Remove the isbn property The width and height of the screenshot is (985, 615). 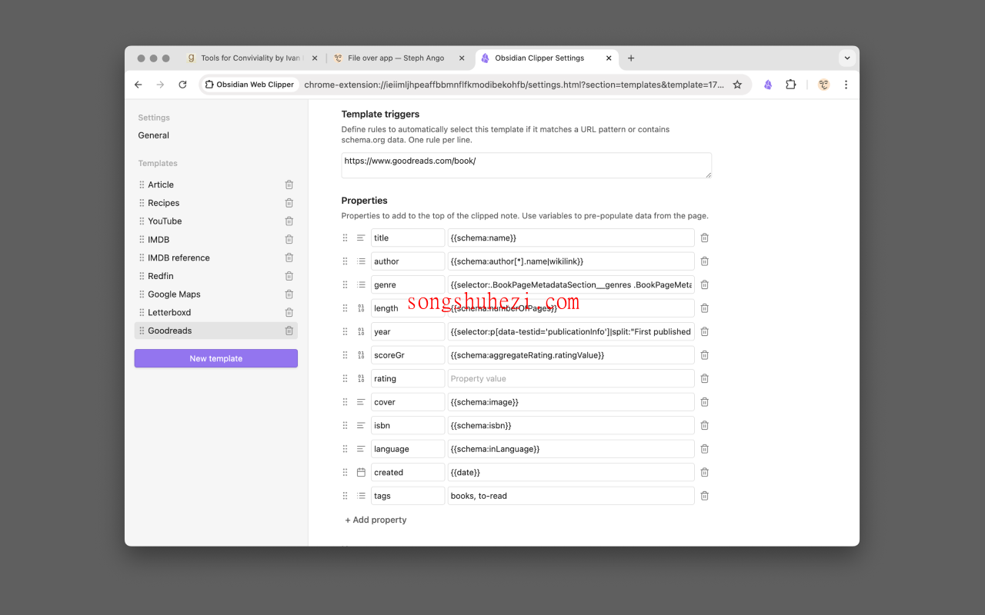[x=704, y=425]
